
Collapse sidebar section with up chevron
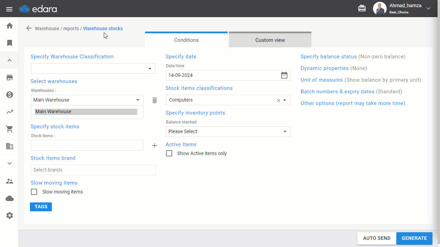tap(10, 60)
